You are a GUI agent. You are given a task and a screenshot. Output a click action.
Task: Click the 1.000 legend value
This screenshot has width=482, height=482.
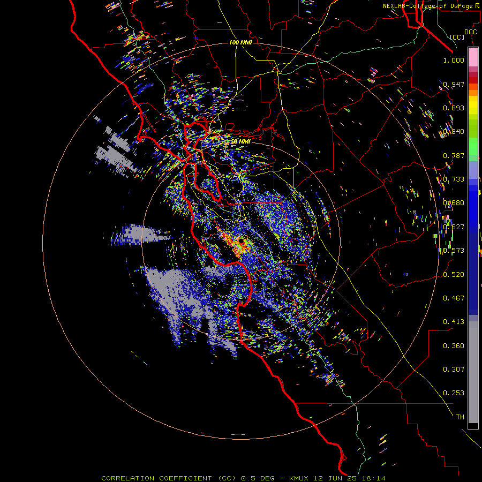454,60
